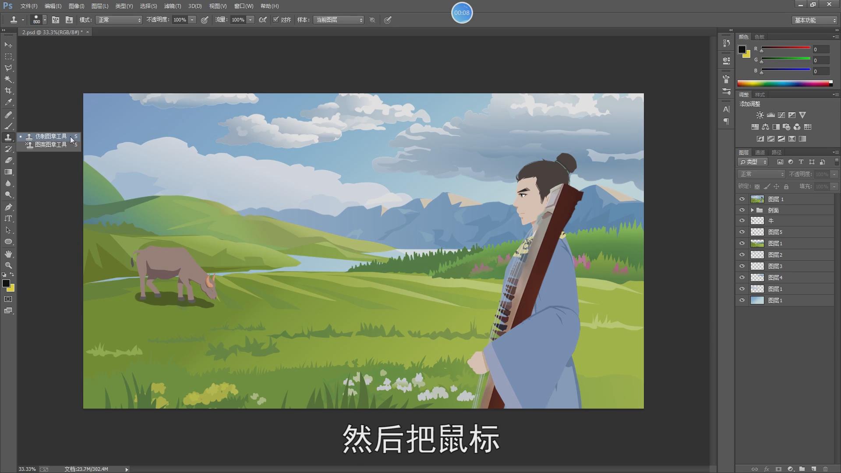
Task: Select the Crop tool
Action: tap(8, 91)
